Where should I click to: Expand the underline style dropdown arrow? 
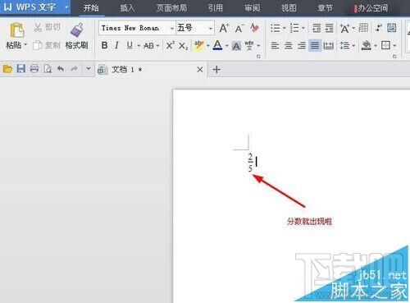coord(139,46)
